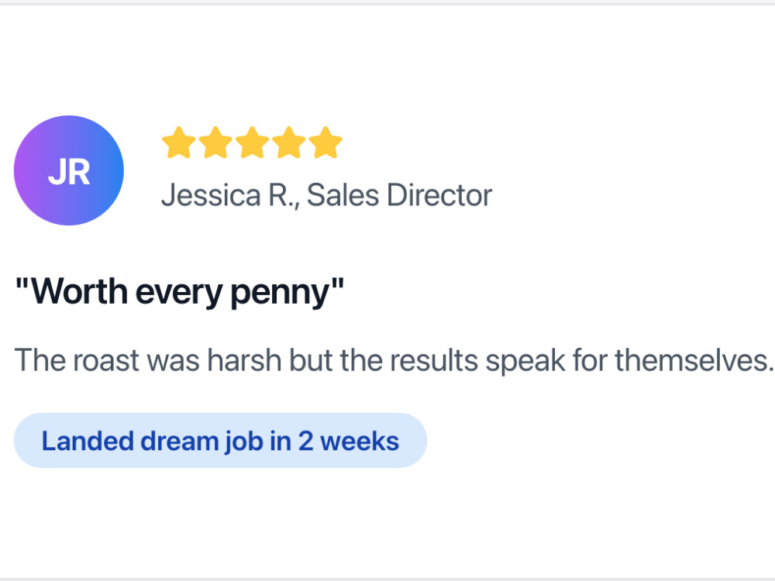Click the word penny in the headline

281,293
